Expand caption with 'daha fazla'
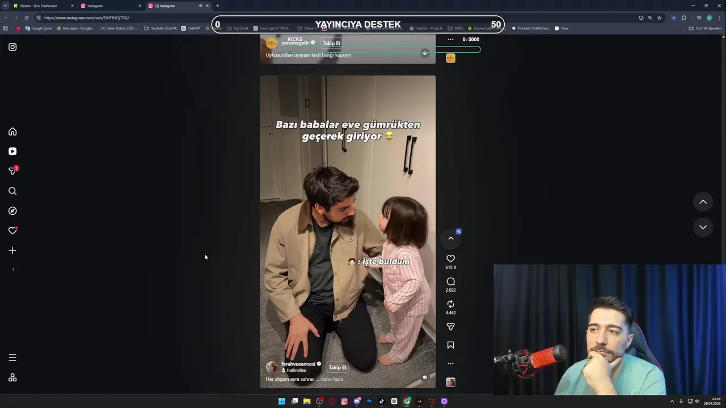The height and width of the screenshot is (408, 726). 332,379
